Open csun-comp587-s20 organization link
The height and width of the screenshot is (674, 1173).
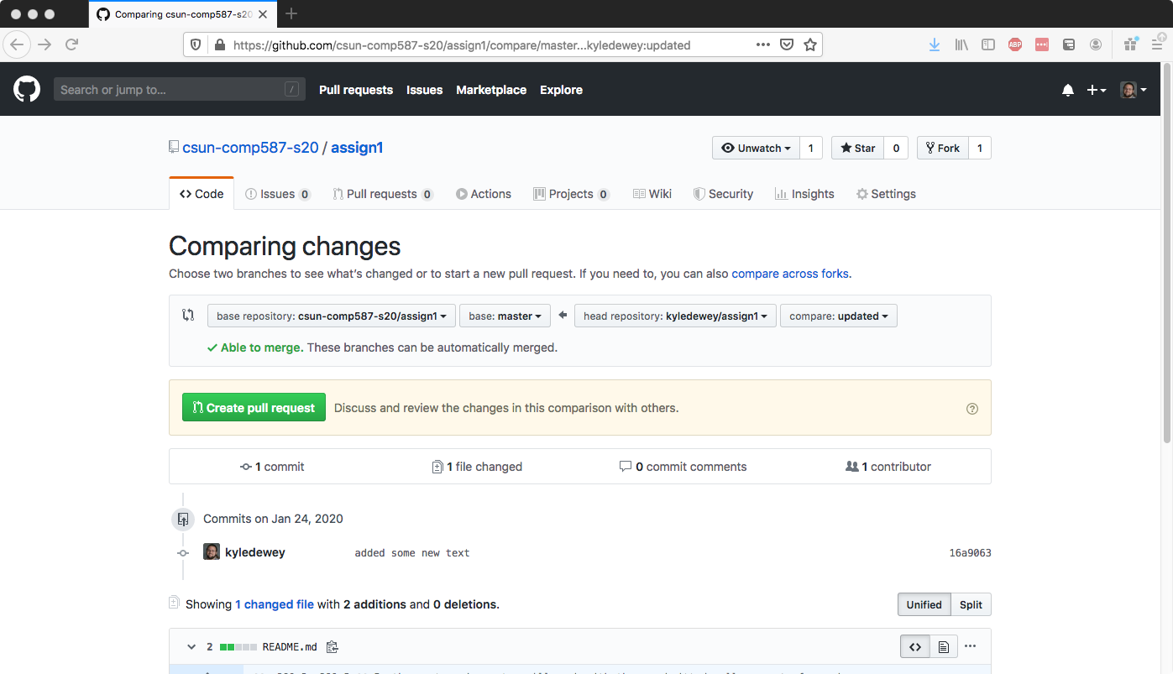click(x=250, y=148)
